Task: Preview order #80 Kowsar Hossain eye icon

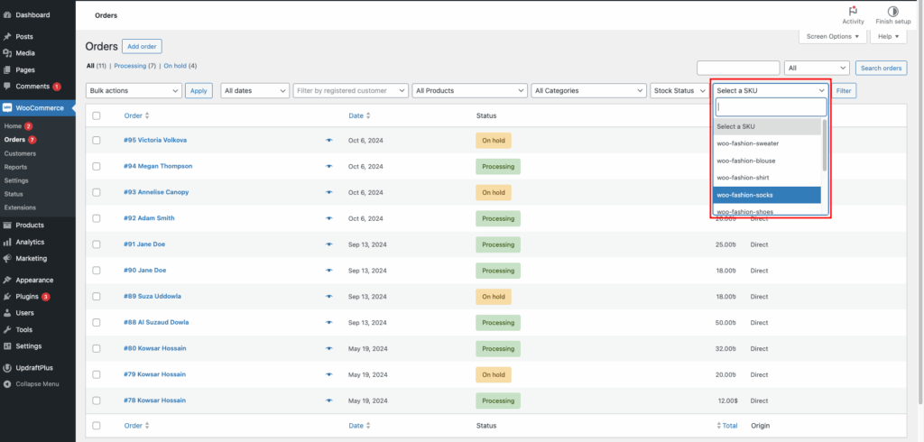Action: pos(328,348)
